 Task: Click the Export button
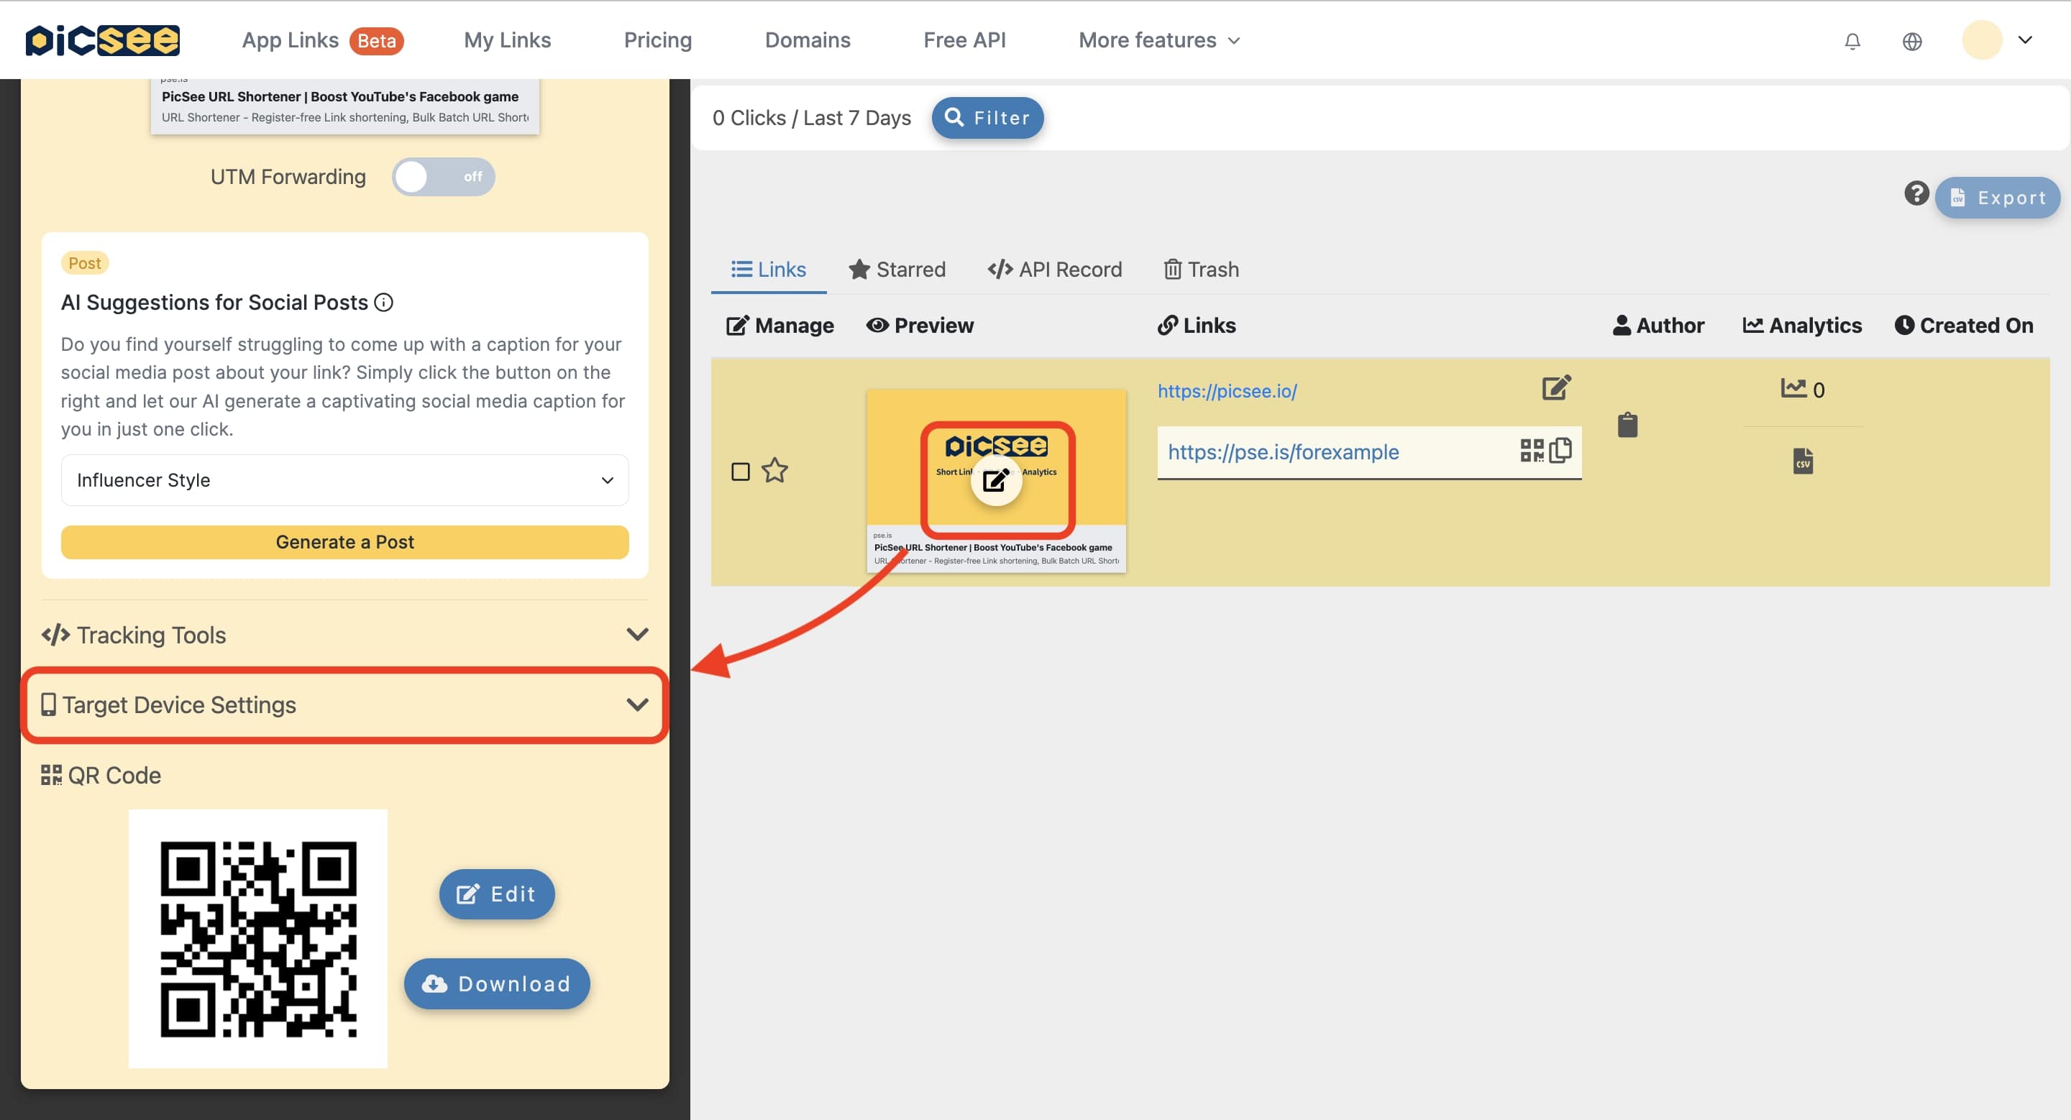(x=1997, y=198)
